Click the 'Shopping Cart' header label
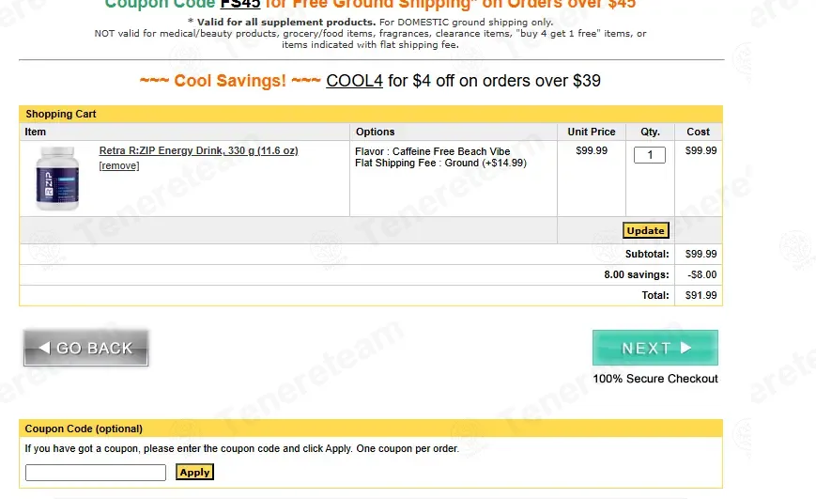 pyautogui.click(x=61, y=114)
